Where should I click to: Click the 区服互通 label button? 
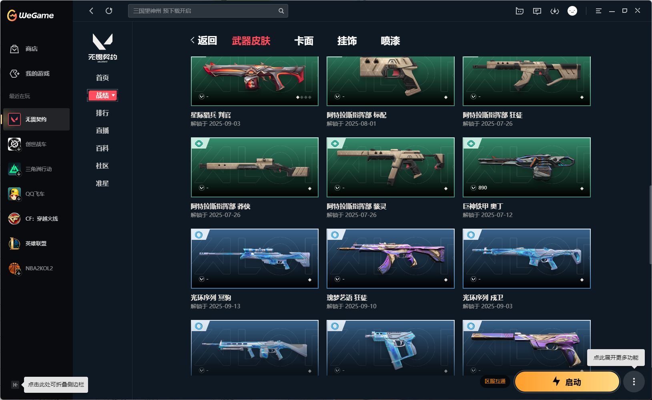[495, 381]
